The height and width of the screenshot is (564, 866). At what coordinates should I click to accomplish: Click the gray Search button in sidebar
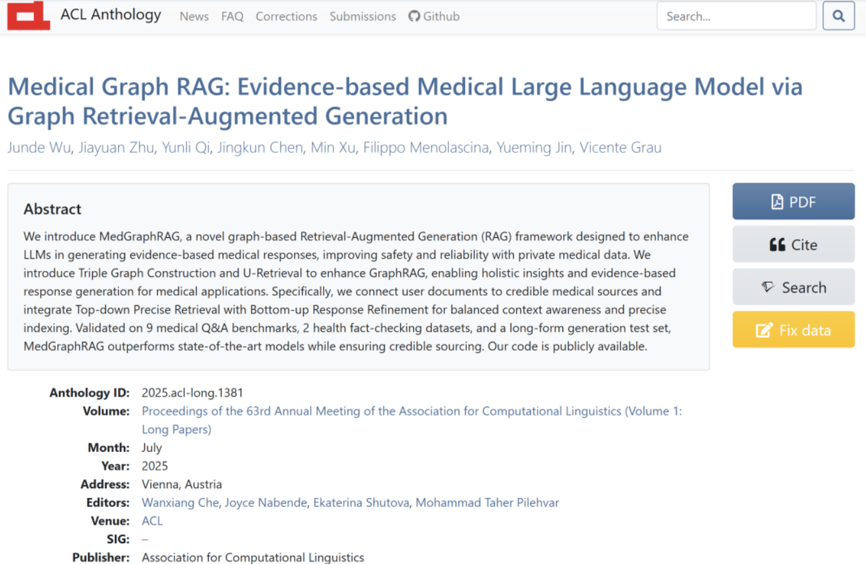point(793,287)
